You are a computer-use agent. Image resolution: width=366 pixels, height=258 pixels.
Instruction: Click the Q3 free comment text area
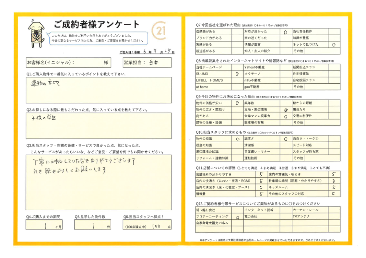pos(98,182)
